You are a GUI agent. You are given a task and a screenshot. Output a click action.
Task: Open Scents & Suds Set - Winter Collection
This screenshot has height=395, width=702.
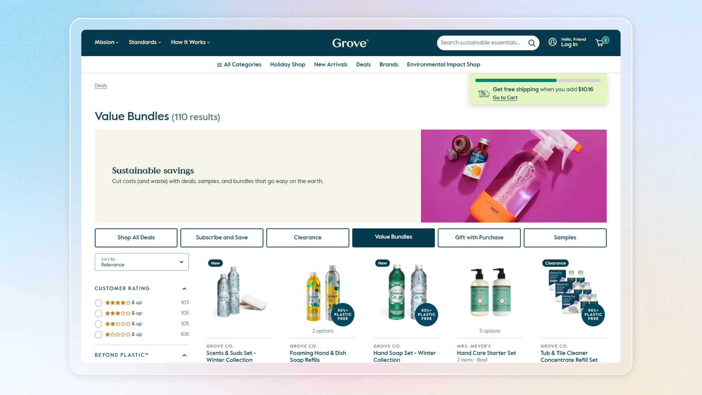231,356
